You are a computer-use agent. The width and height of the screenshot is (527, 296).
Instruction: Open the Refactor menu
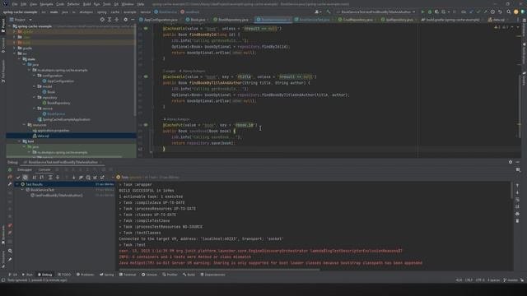click(73, 4)
